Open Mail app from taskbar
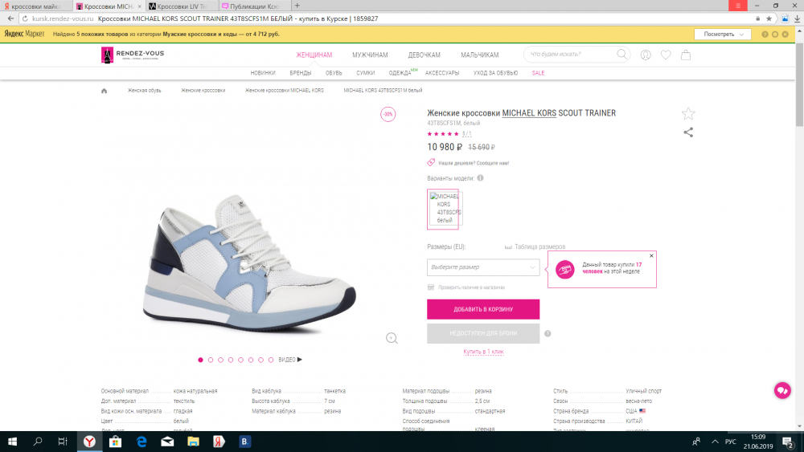804x452 pixels. tap(167, 442)
